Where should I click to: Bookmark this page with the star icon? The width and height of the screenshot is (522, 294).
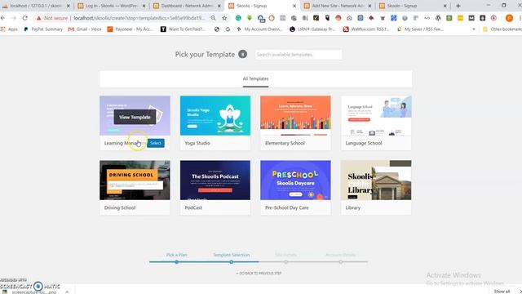(x=224, y=18)
